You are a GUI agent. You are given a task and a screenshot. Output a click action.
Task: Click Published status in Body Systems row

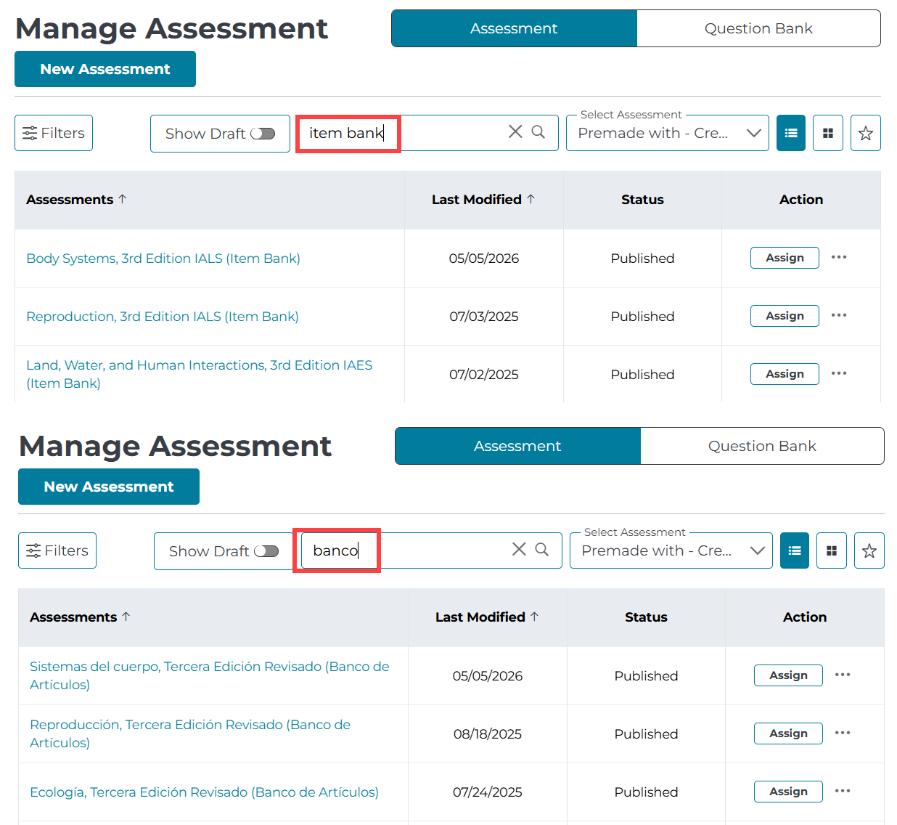pos(642,259)
